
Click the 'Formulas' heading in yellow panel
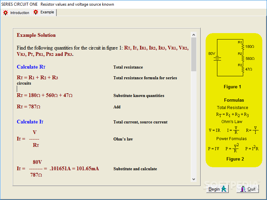tap(234, 100)
